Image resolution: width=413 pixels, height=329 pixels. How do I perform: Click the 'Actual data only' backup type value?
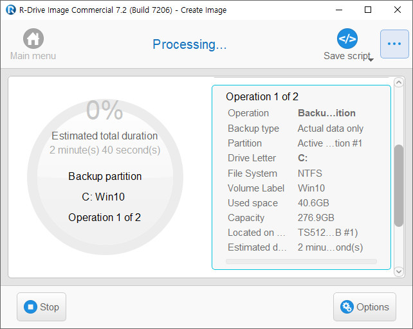pos(331,129)
